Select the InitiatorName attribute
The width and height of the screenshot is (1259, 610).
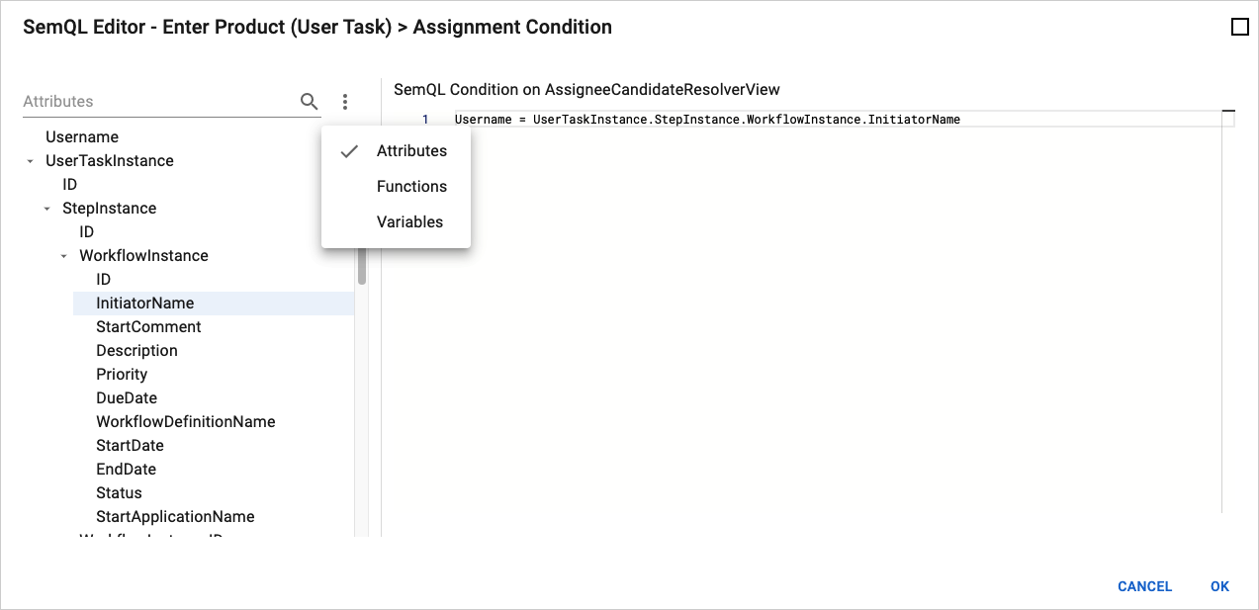(x=144, y=303)
